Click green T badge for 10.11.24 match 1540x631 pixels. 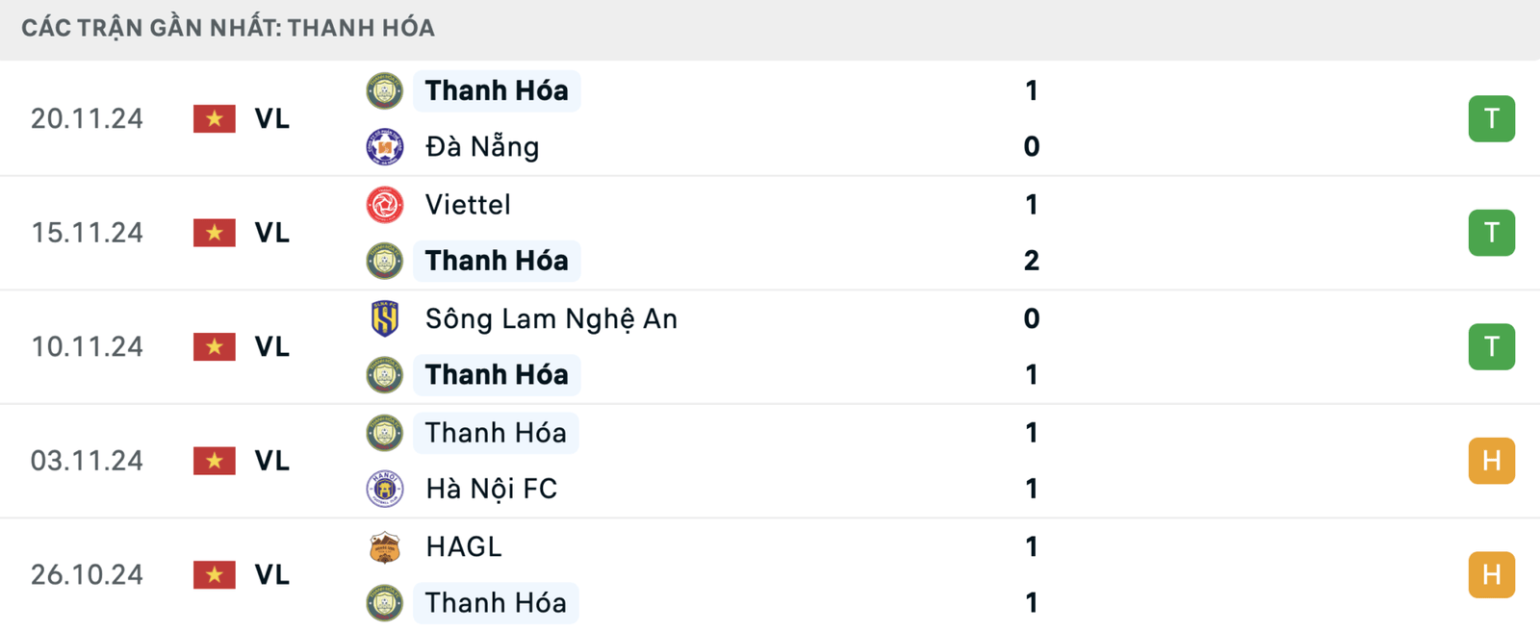(x=1492, y=346)
